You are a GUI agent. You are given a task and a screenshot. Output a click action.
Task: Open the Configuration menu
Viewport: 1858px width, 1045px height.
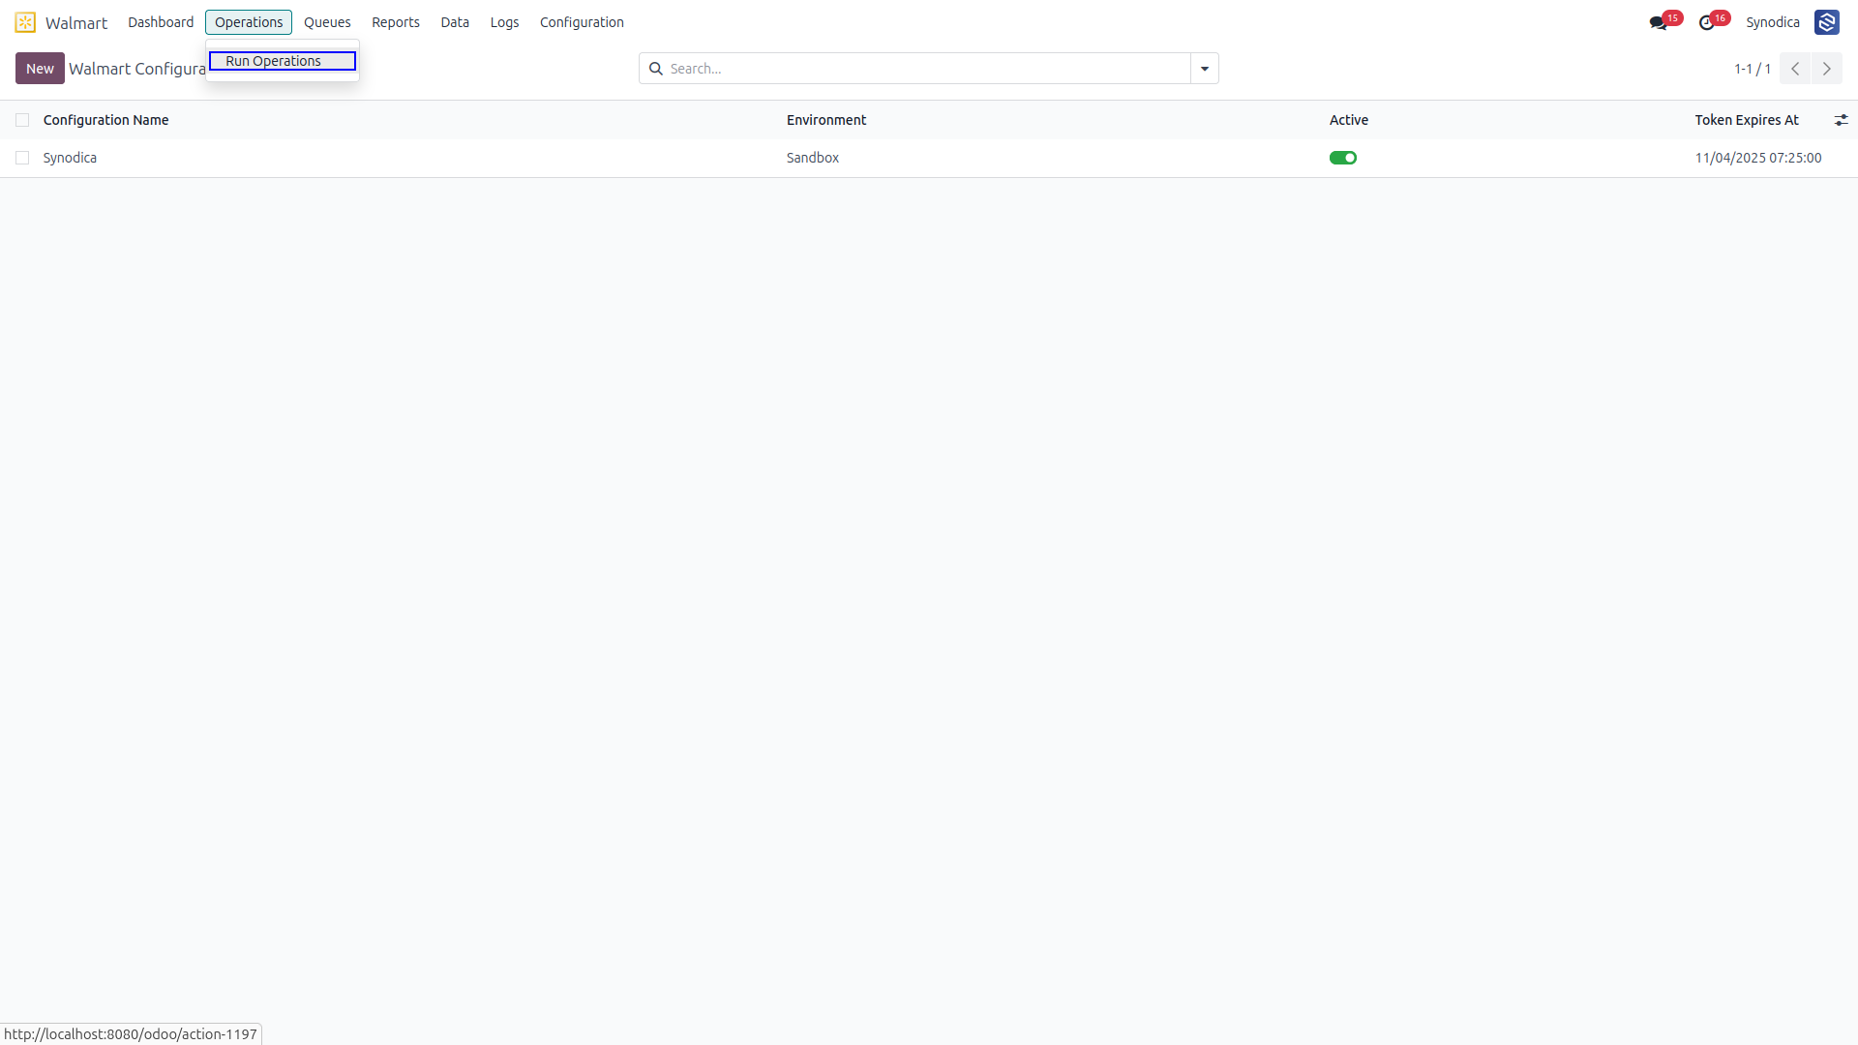tap(582, 22)
